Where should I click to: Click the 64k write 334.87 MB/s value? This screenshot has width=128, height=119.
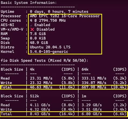pos(94,83)
